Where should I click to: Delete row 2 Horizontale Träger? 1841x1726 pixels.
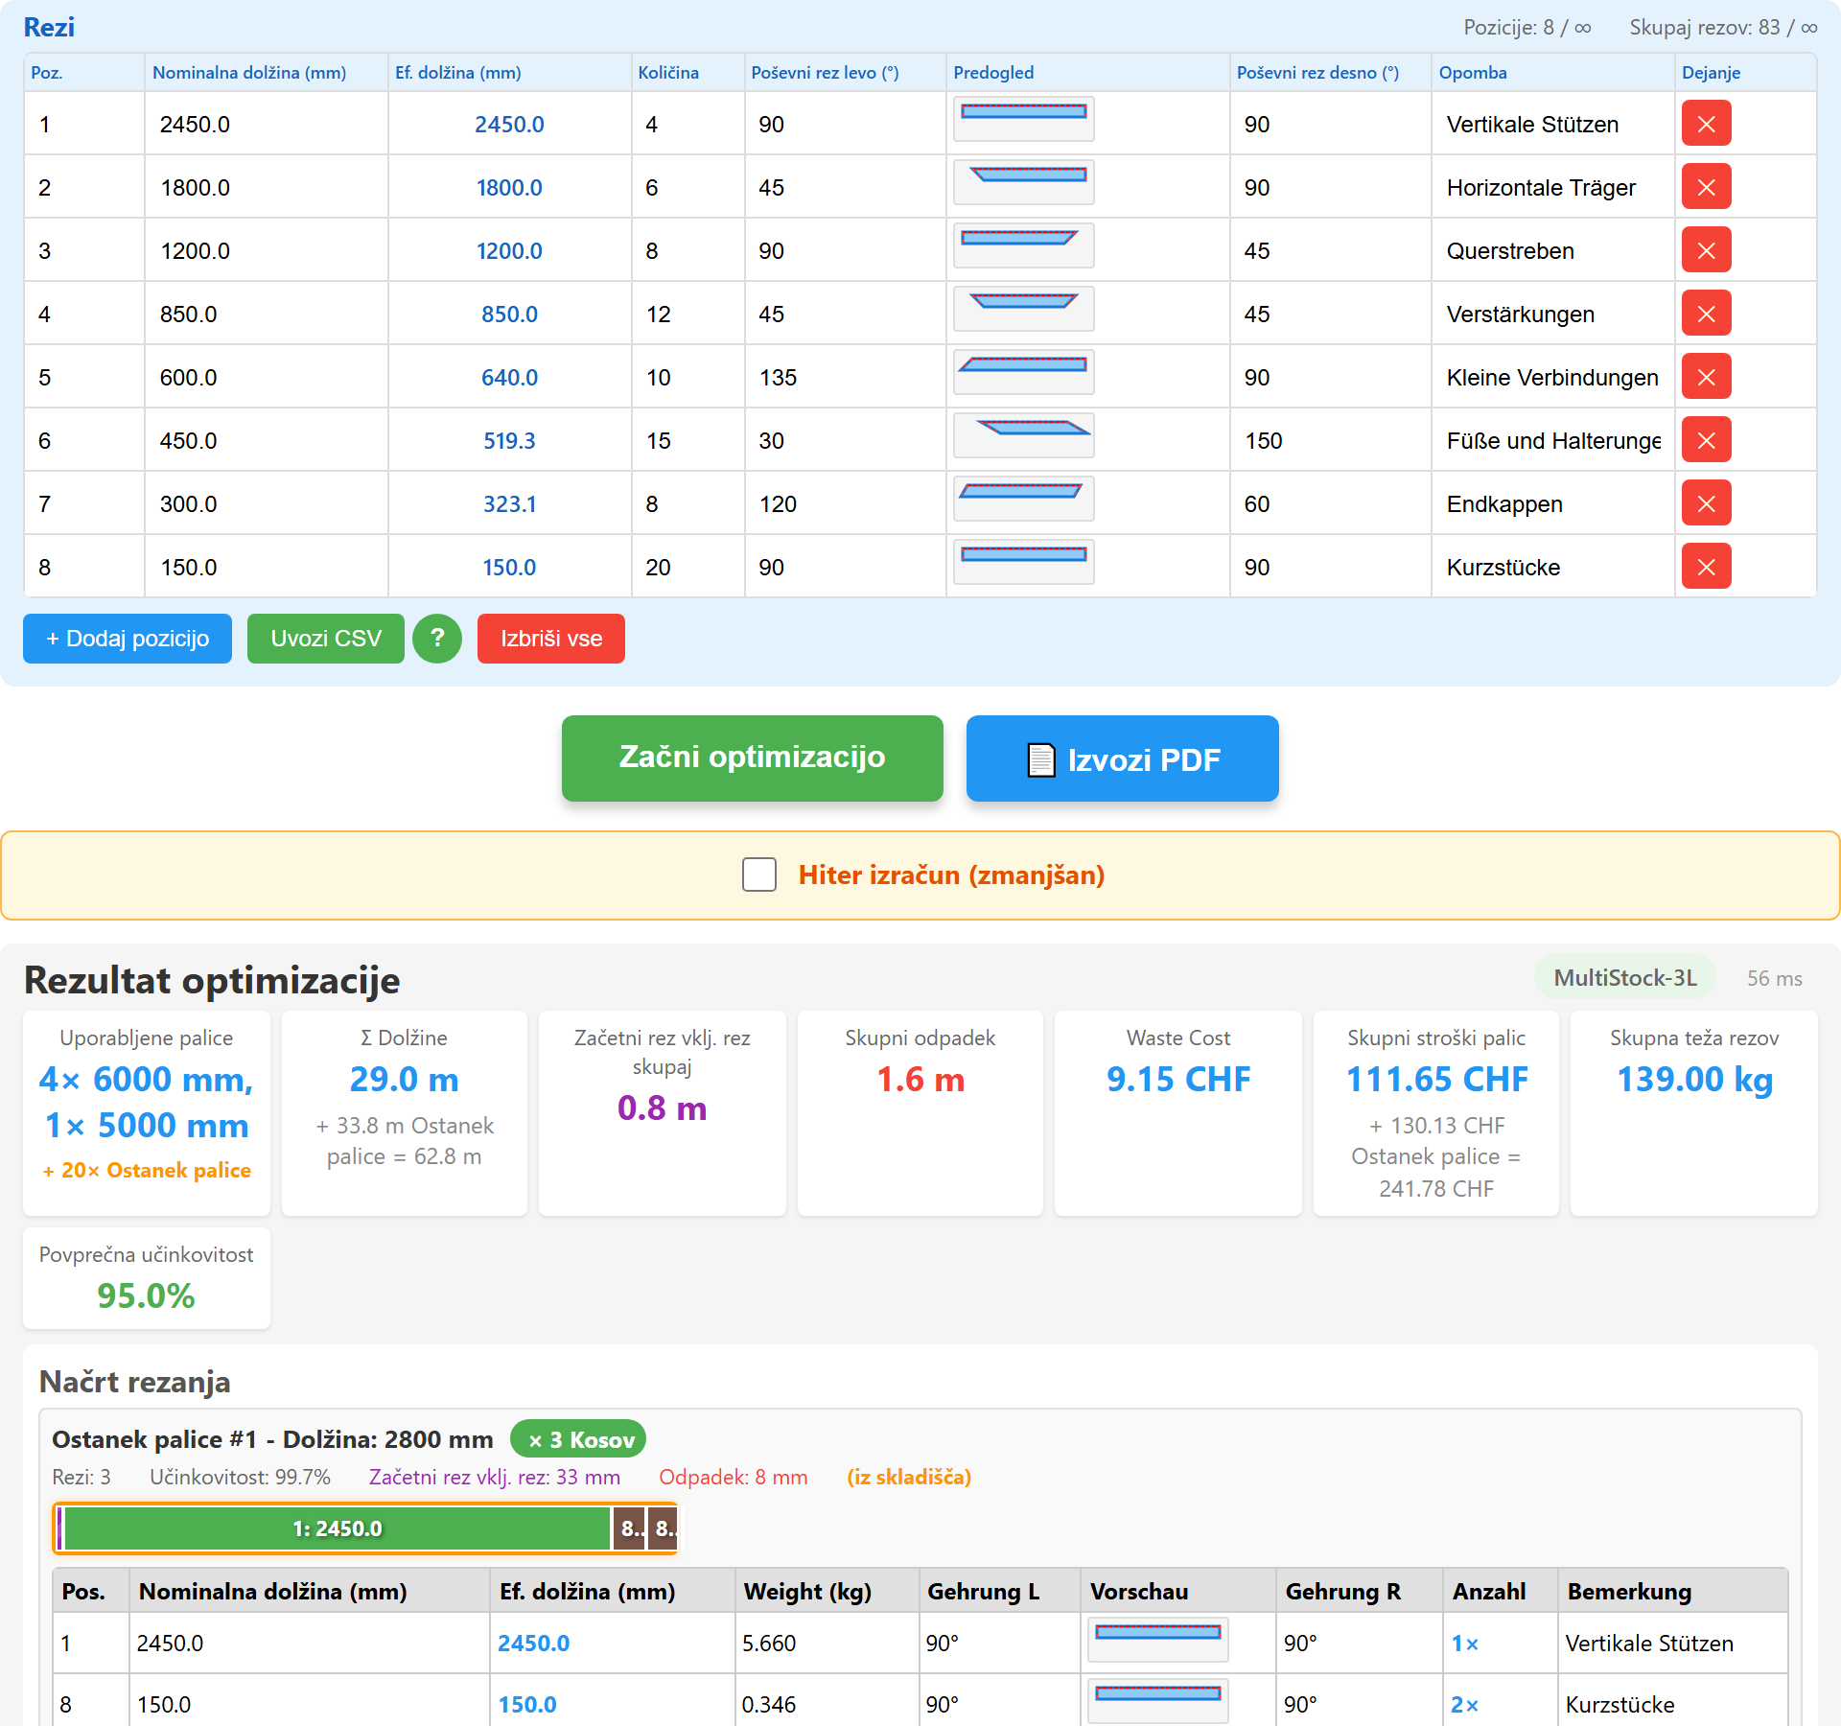(1706, 187)
